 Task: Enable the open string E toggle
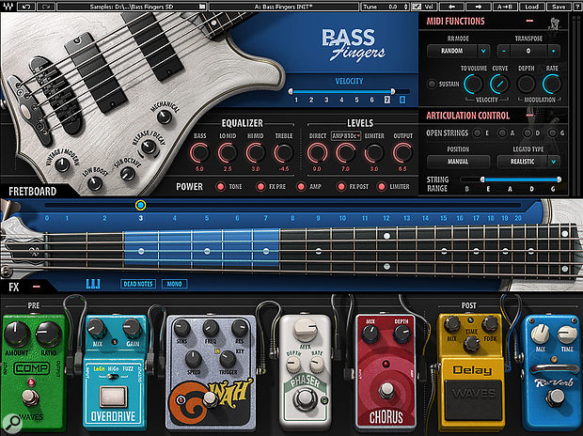tap(477, 132)
